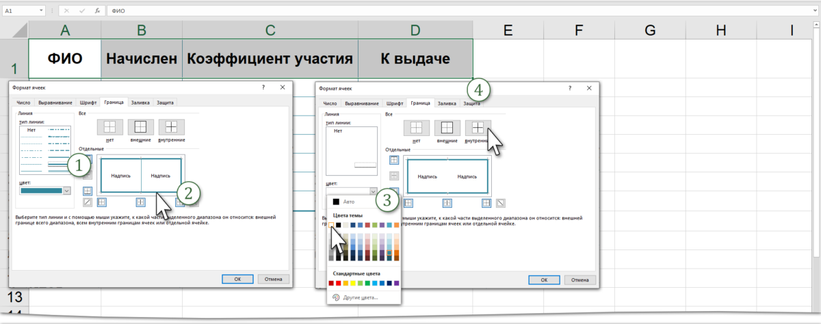Toggle top border button in right dialog
The height and width of the screenshot is (324, 821).
pos(394,160)
